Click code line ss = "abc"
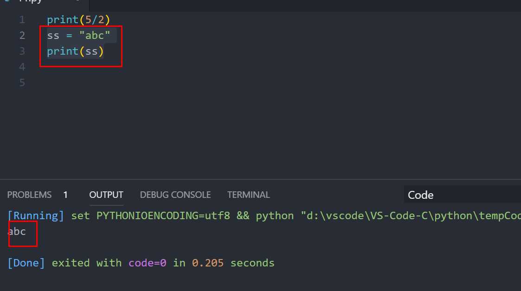 point(78,36)
